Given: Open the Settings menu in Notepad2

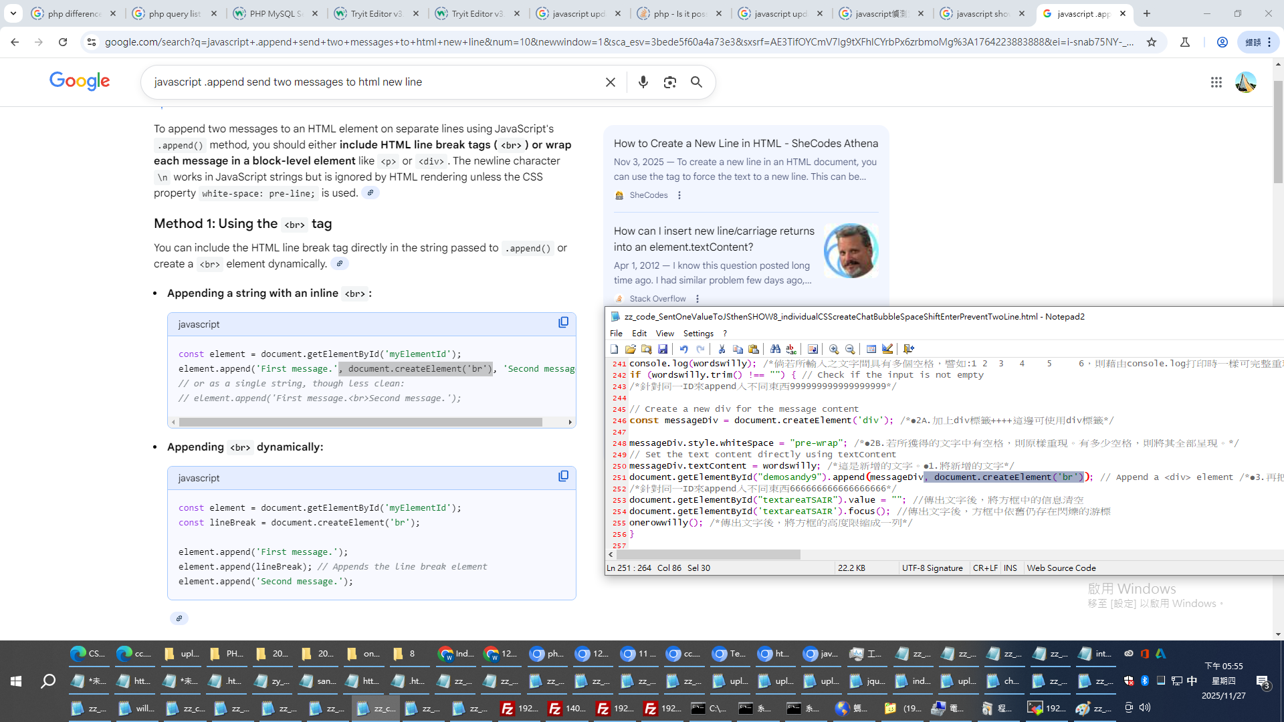Looking at the screenshot, I should click(x=698, y=334).
